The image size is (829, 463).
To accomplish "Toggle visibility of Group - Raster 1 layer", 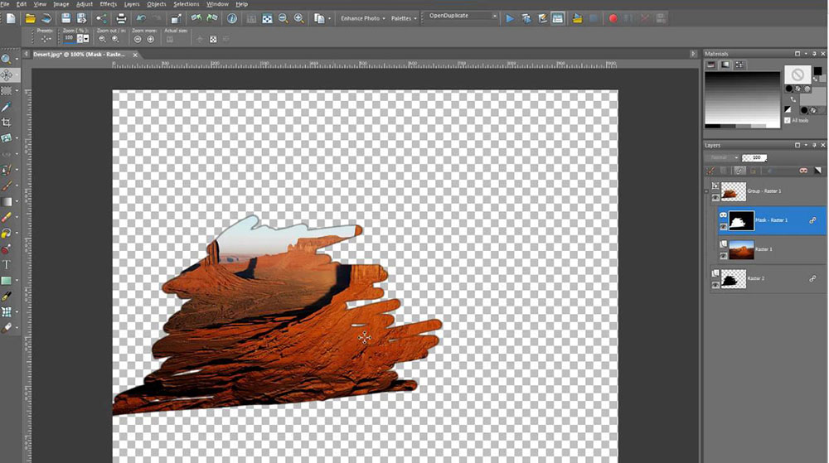I will pyautogui.click(x=715, y=197).
